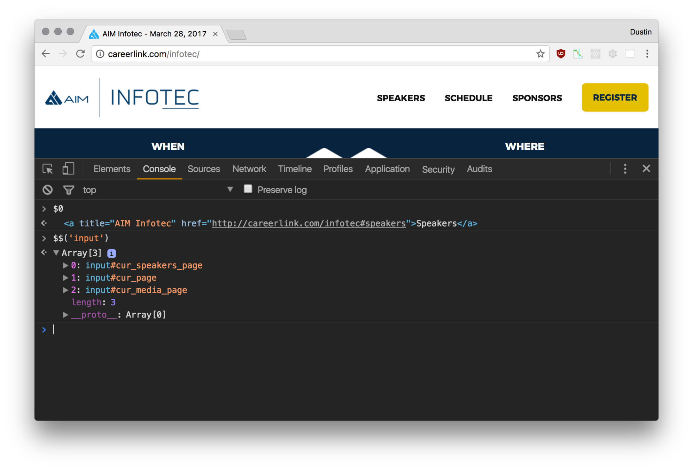The height and width of the screenshot is (470, 693).
Task: Clear the console with the ban icon
Action: (48, 190)
